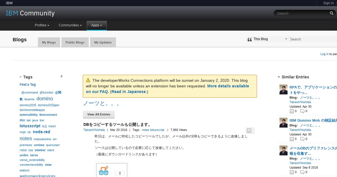Click the comments icon under the RPA similar entry
The height and width of the screenshot is (177, 337).
[302, 111]
